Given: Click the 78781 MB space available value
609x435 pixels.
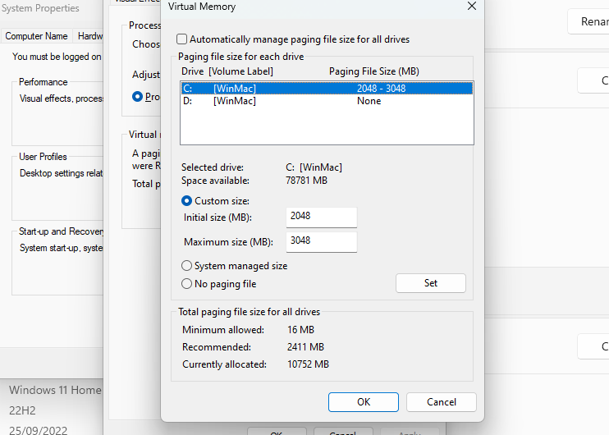Looking at the screenshot, I should click(306, 181).
